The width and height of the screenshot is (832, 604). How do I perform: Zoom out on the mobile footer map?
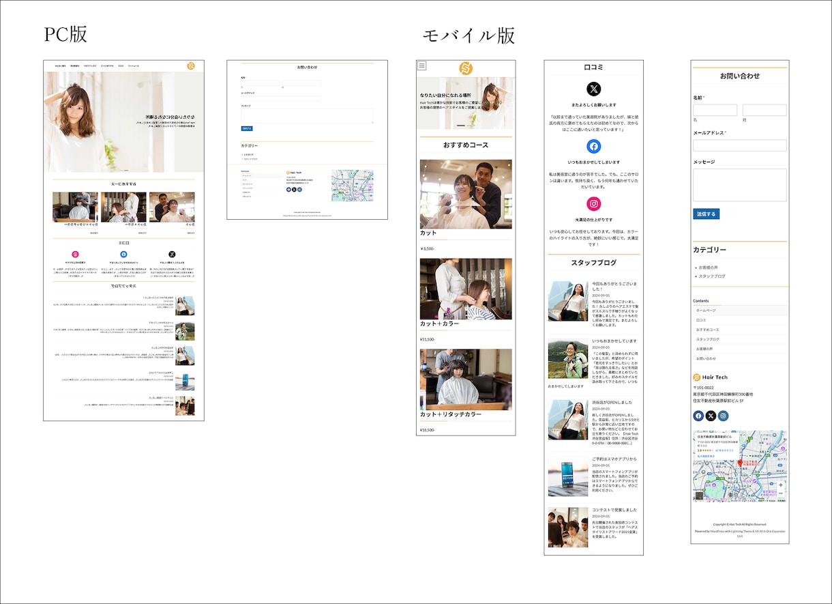click(780, 493)
